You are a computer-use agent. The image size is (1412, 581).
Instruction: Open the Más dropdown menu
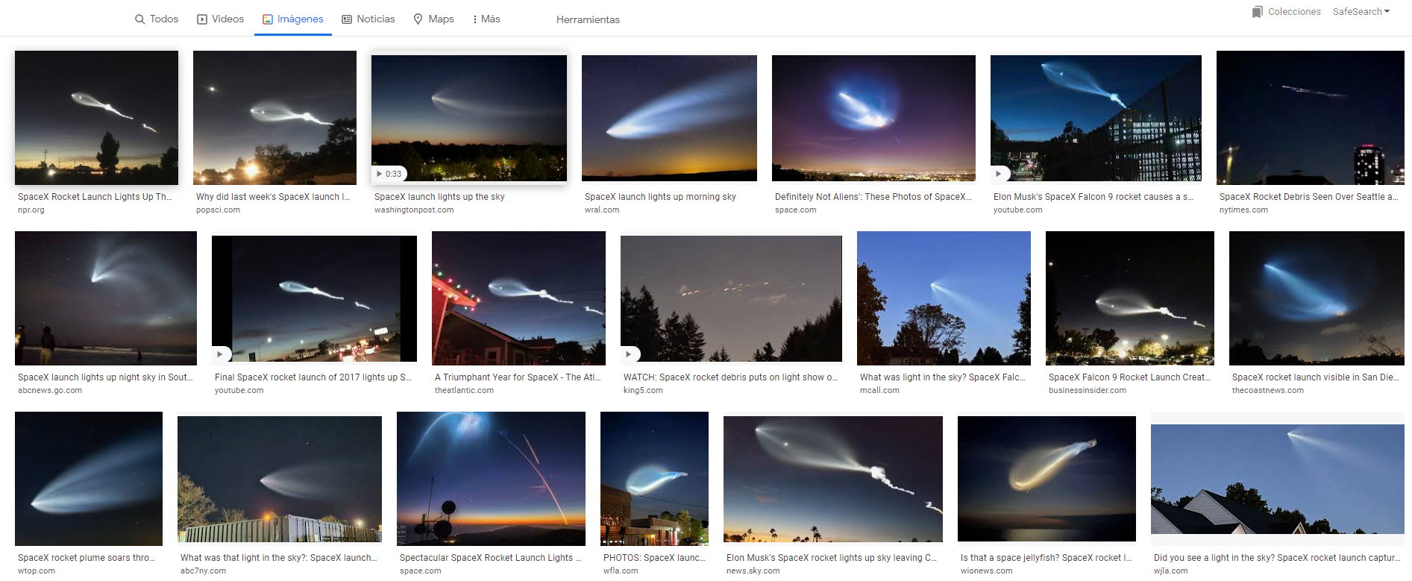point(486,19)
